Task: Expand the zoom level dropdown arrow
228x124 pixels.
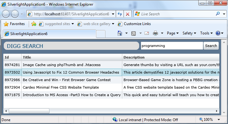Action: (219, 120)
